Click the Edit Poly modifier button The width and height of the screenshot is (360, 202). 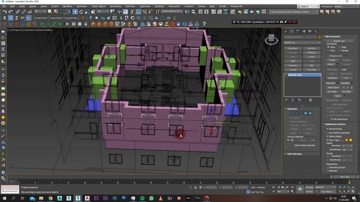click(312, 48)
